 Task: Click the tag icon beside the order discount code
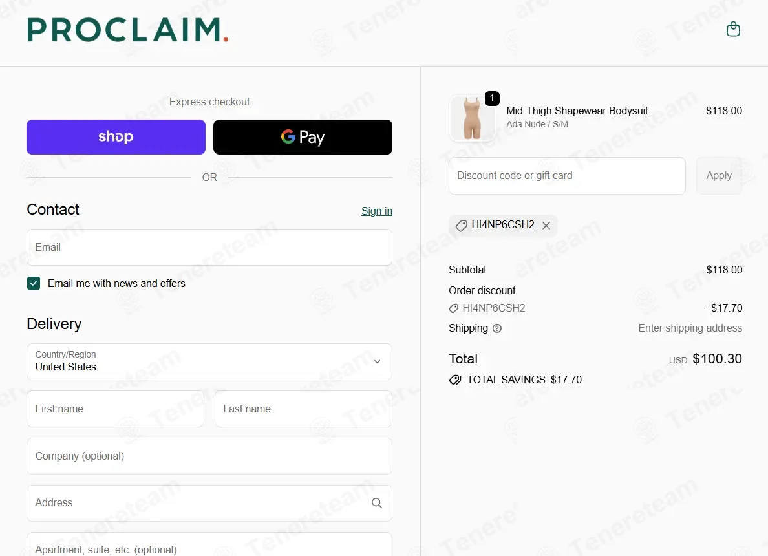point(454,308)
